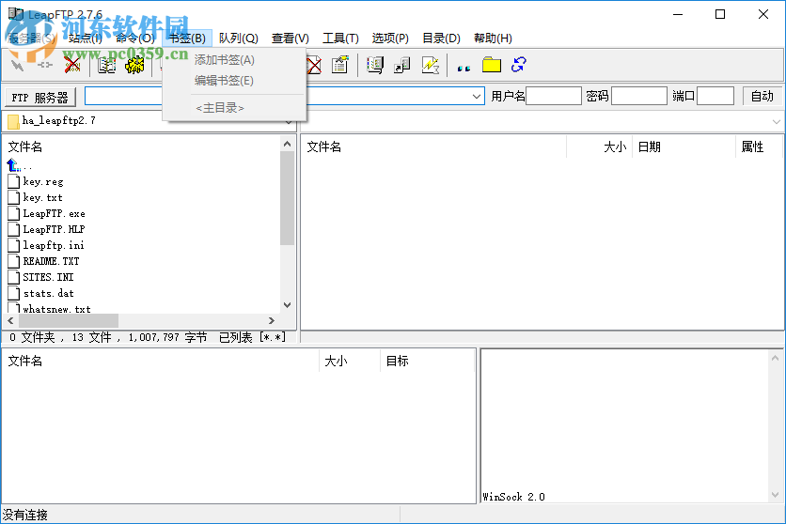Open the 工具(T) menu

point(340,39)
